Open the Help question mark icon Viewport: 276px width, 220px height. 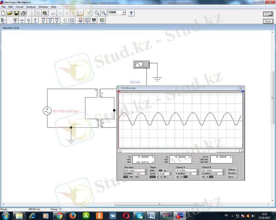pos(131,13)
